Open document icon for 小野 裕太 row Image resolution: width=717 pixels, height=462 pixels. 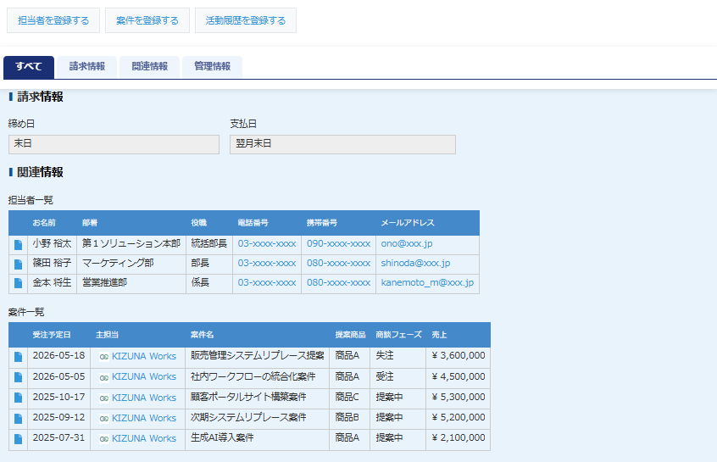pyautogui.click(x=19, y=245)
